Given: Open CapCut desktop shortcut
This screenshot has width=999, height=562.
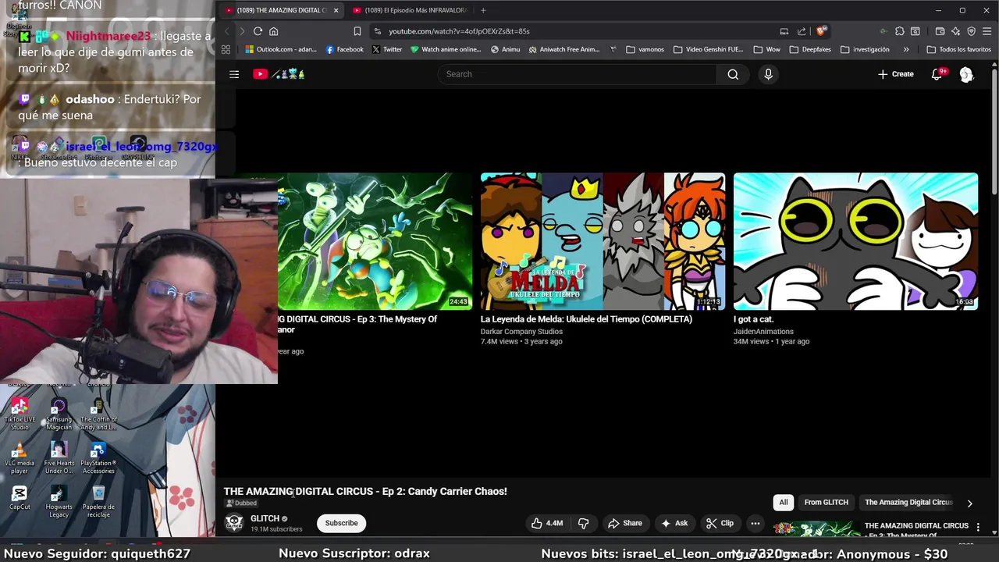Looking at the screenshot, I should pos(20,498).
